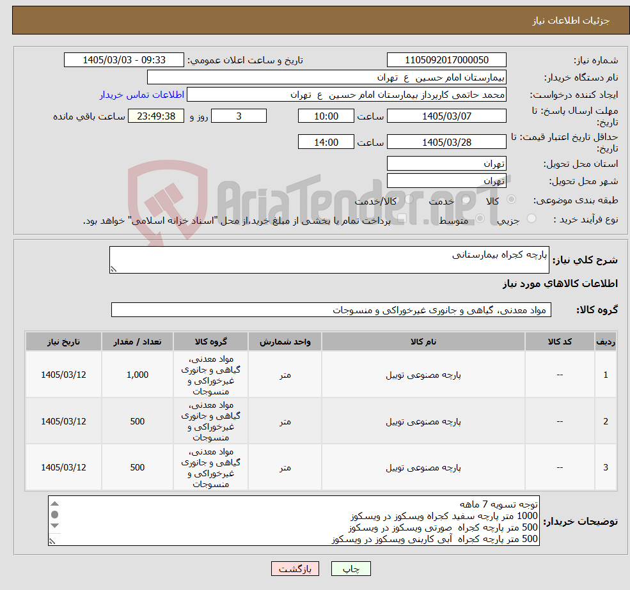Click unit متر in row 2
This screenshot has height=590, width=630.
(x=285, y=421)
